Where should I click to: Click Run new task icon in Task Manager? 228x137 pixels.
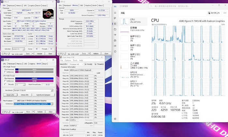click(x=209, y=13)
